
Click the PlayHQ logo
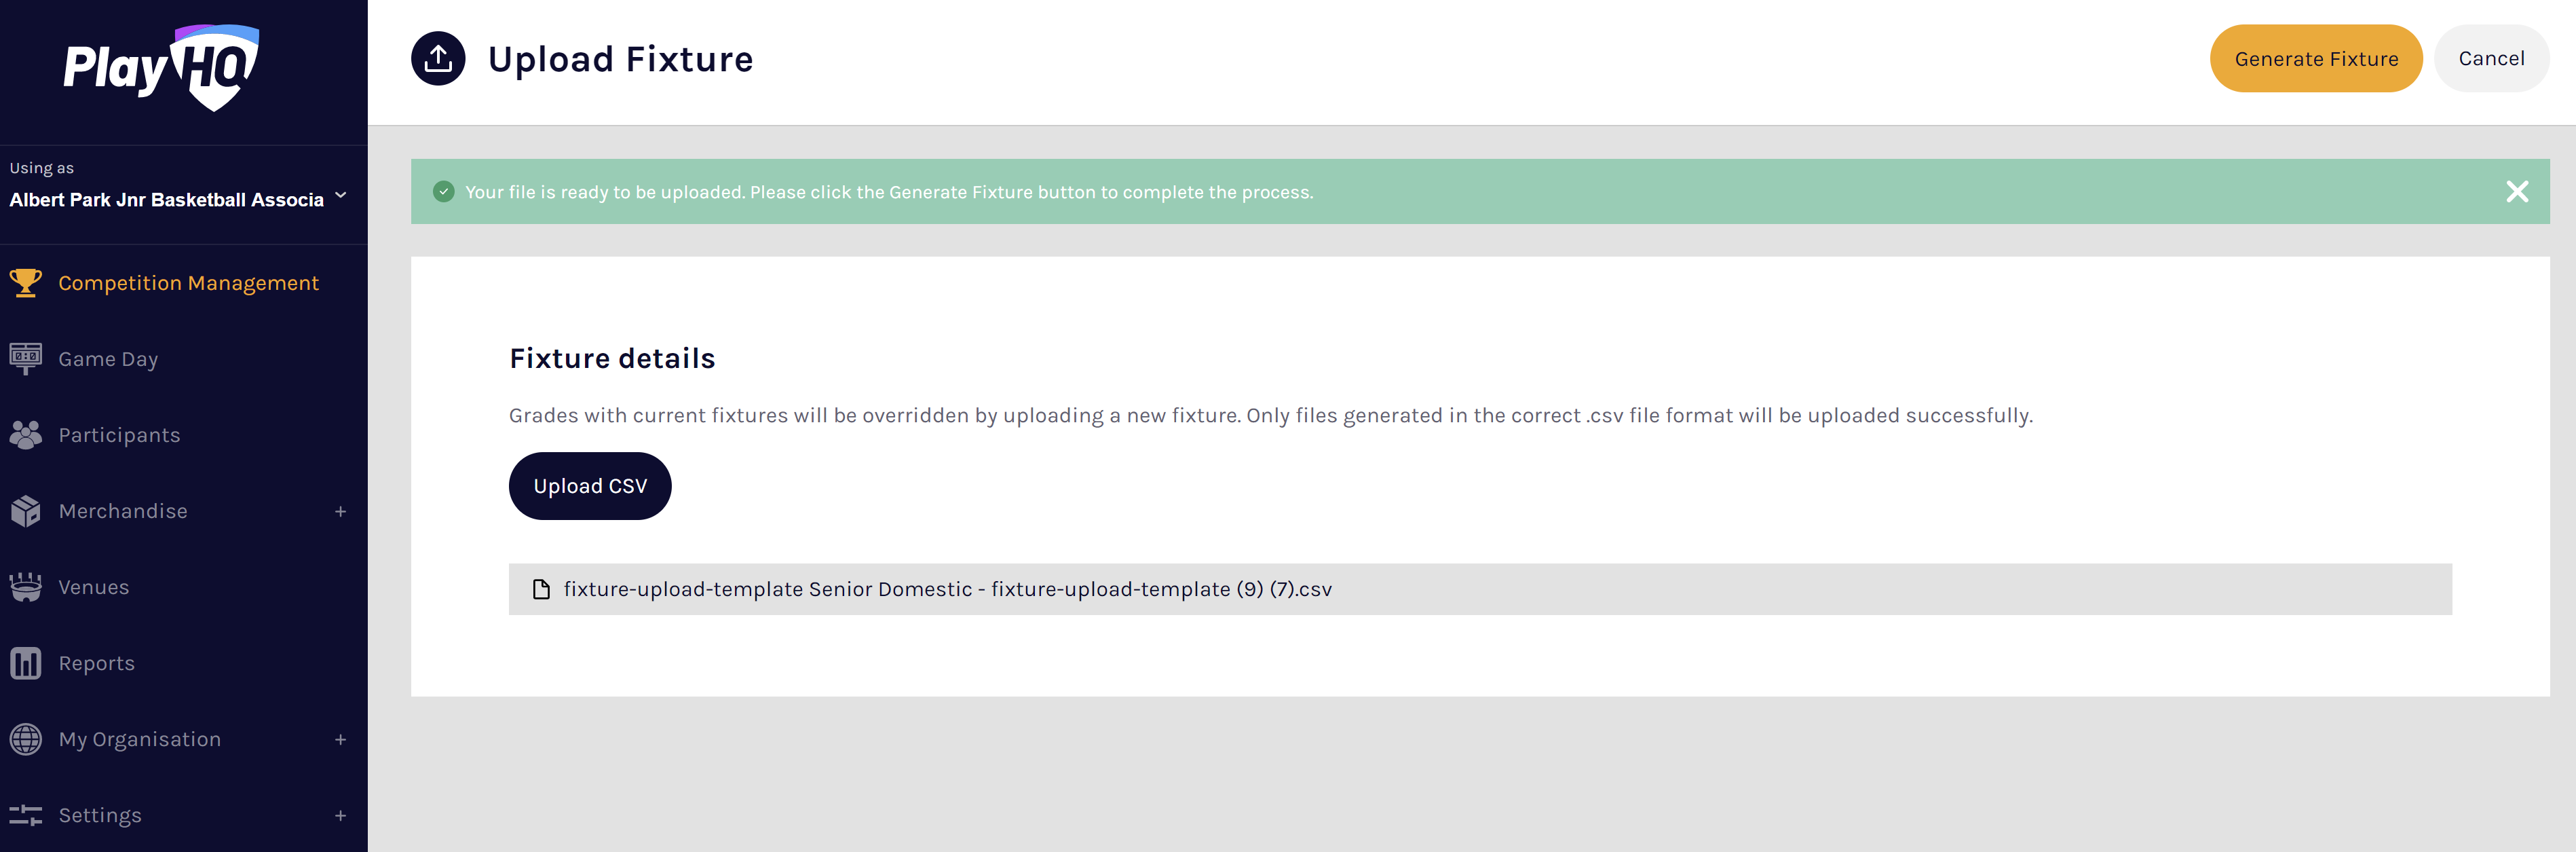coord(161,67)
